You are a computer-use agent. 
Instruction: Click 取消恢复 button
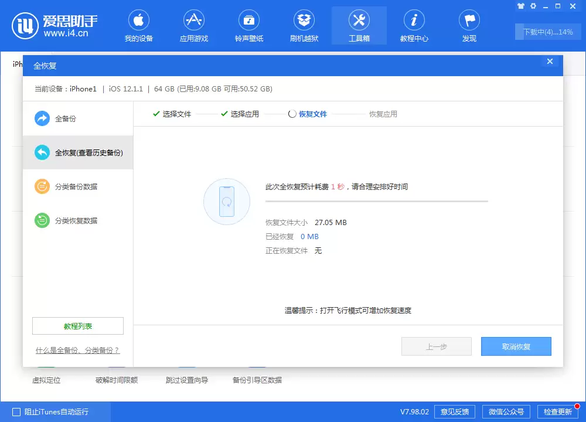516,346
